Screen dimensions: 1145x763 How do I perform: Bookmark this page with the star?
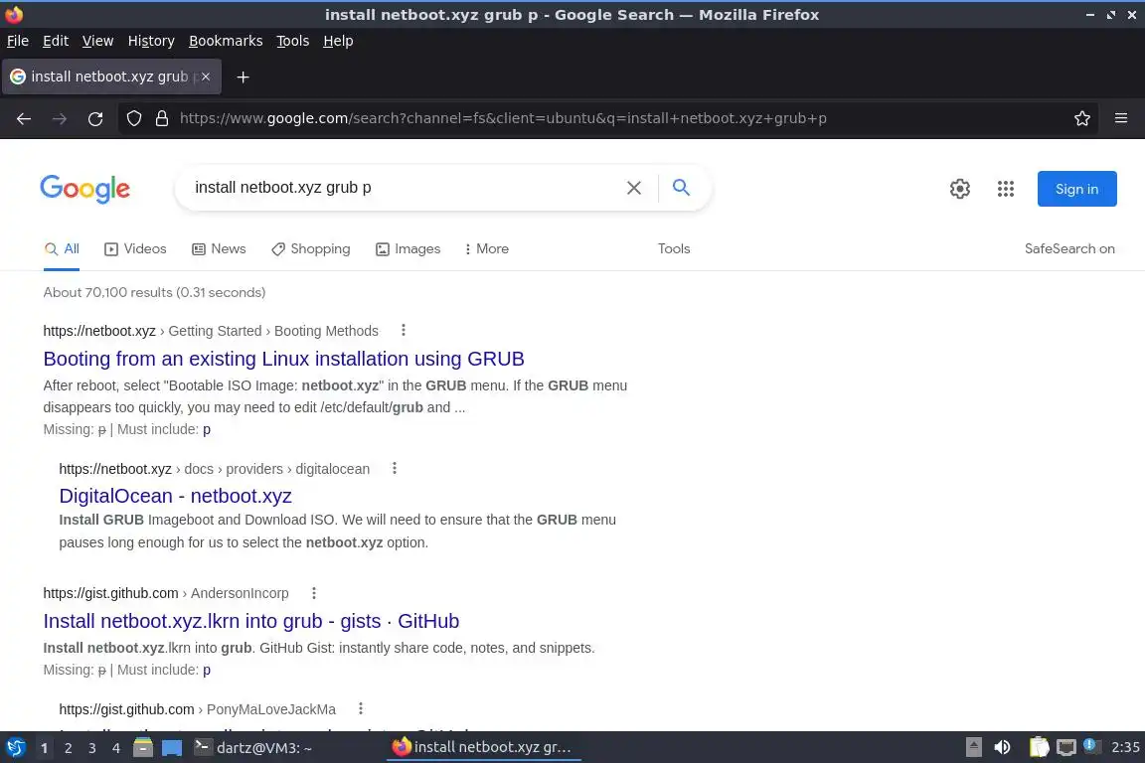tap(1082, 118)
